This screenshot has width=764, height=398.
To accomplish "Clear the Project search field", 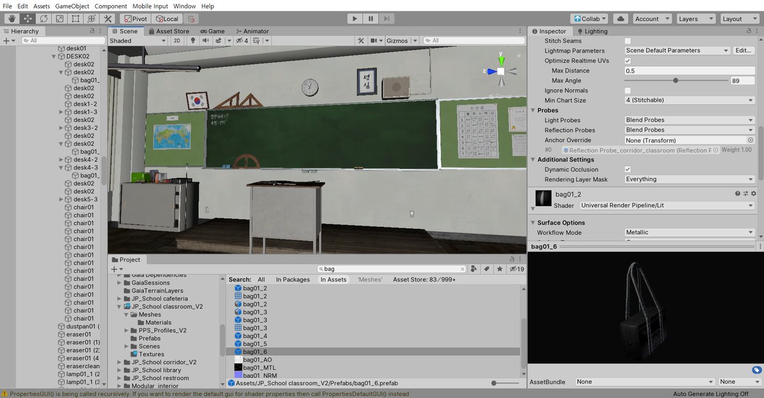I will (462, 269).
